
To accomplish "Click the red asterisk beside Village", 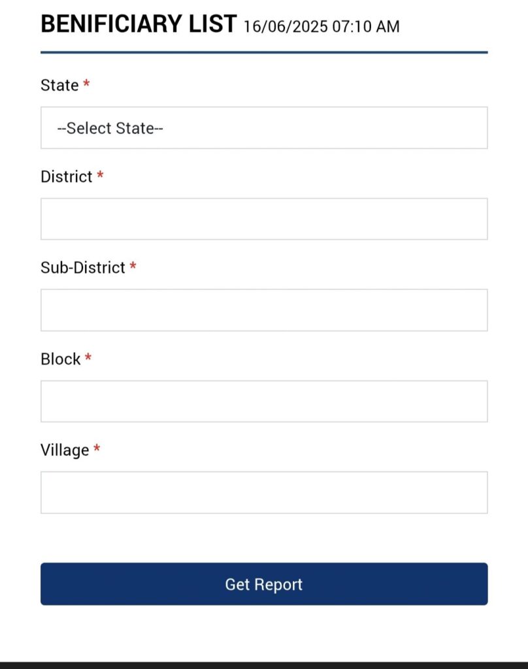I will click(x=97, y=448).
